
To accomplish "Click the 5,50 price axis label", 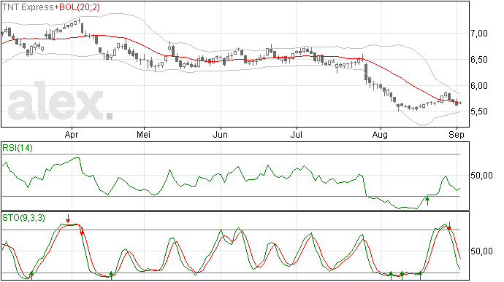I will [x=479, y=111].
